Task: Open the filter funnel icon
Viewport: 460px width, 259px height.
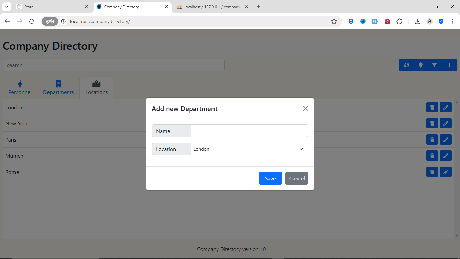Action: [434, 65]
